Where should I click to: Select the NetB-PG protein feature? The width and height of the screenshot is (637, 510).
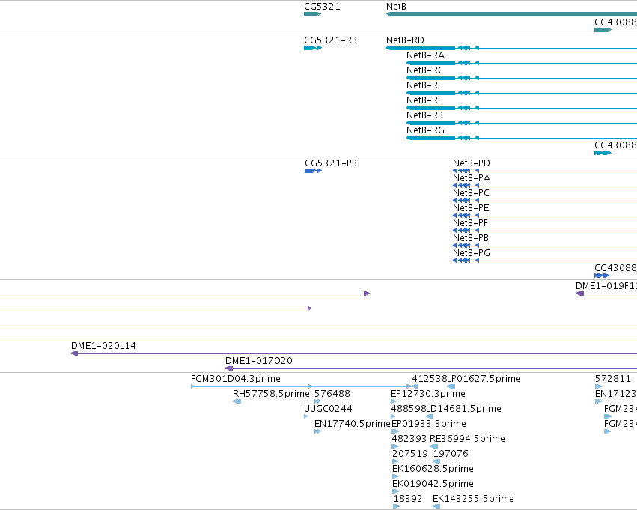545,261
